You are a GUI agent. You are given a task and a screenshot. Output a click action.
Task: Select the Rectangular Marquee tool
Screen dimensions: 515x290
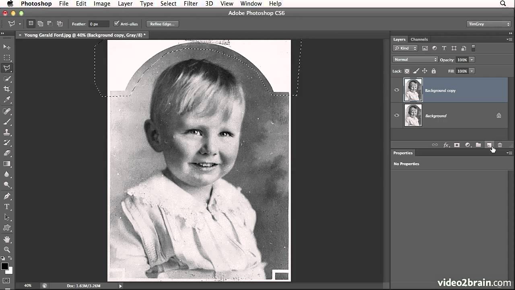[7, 58]
